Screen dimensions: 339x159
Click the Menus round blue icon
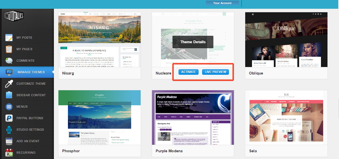9,106
